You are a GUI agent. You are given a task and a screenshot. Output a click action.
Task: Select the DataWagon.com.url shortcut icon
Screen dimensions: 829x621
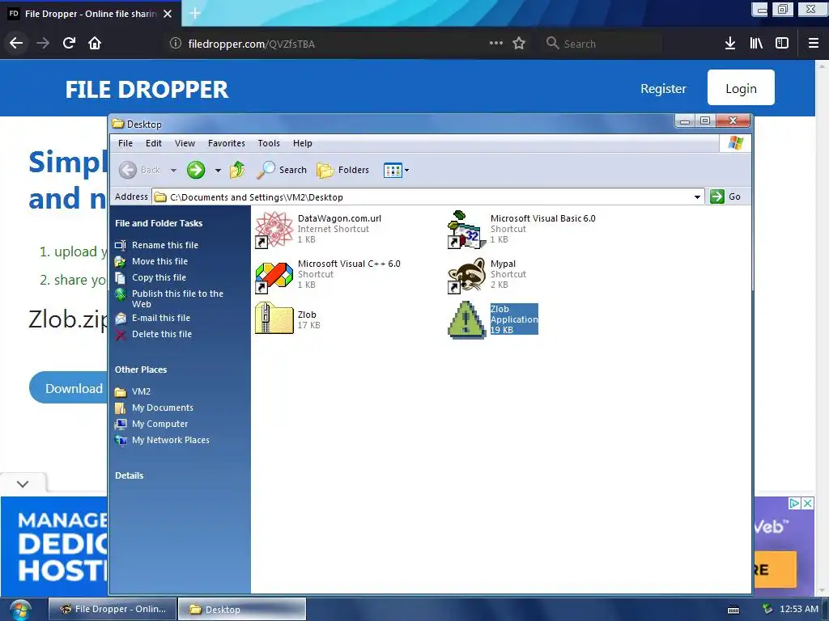[274, 229]
